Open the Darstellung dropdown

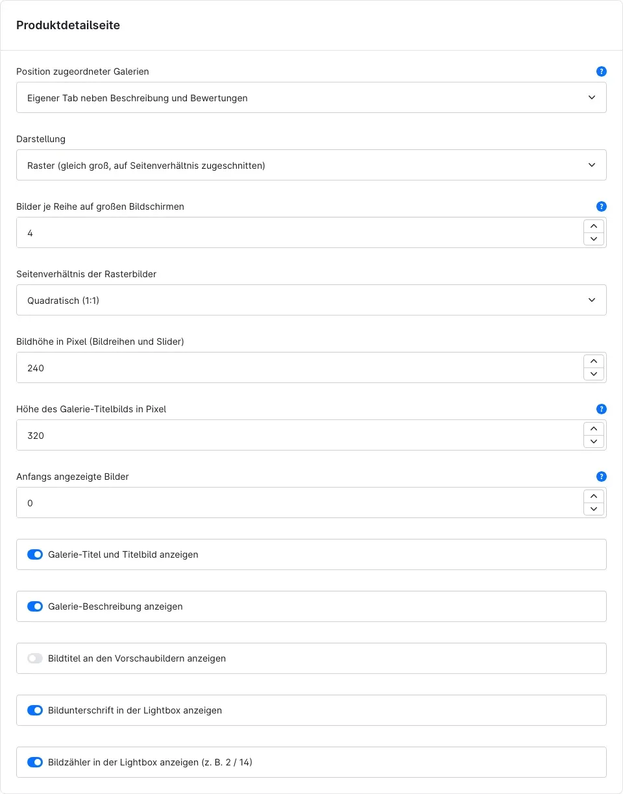[x=311, y=165]
